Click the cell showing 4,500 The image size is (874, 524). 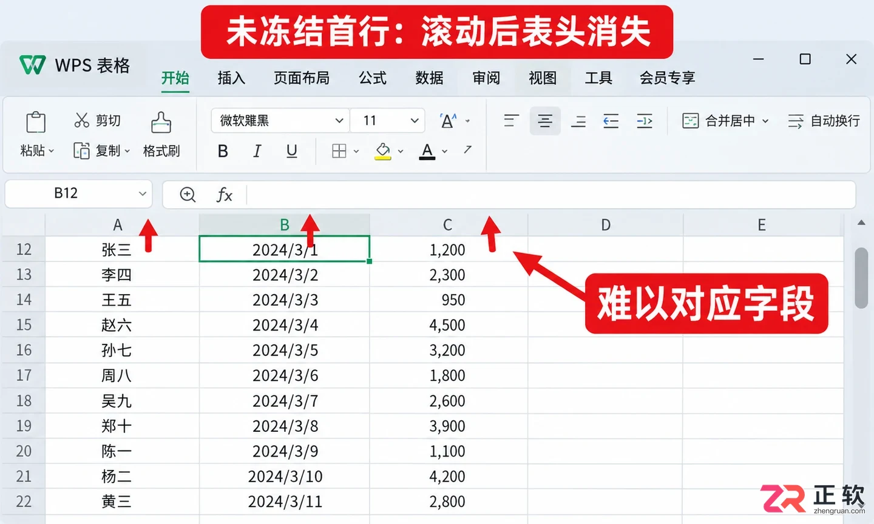pyautogui.click(x=449, y=325)
